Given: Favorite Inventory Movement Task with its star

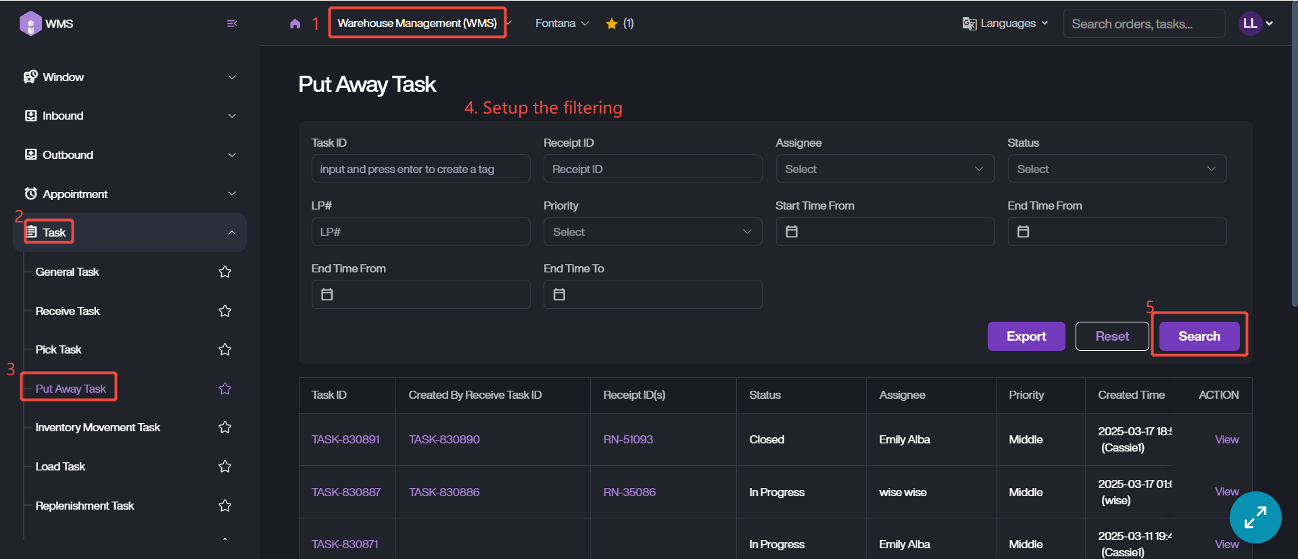Looking at the screenshot, I should [225, 427].
